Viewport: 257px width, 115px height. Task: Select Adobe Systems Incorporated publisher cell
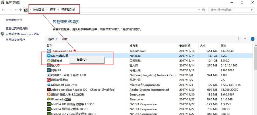pos(149,90)
